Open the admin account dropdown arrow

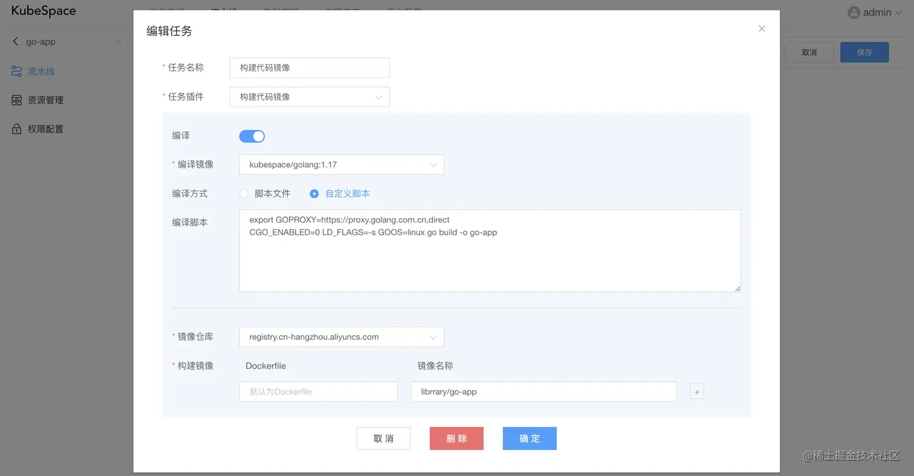pos(898,12)
